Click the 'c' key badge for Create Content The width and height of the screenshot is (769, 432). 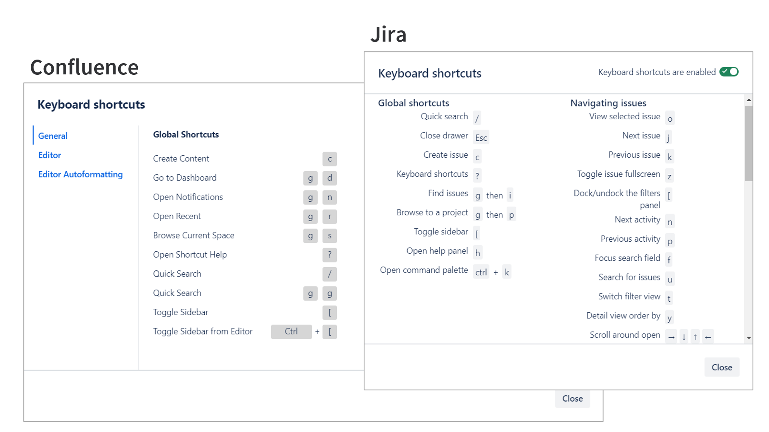330,159
